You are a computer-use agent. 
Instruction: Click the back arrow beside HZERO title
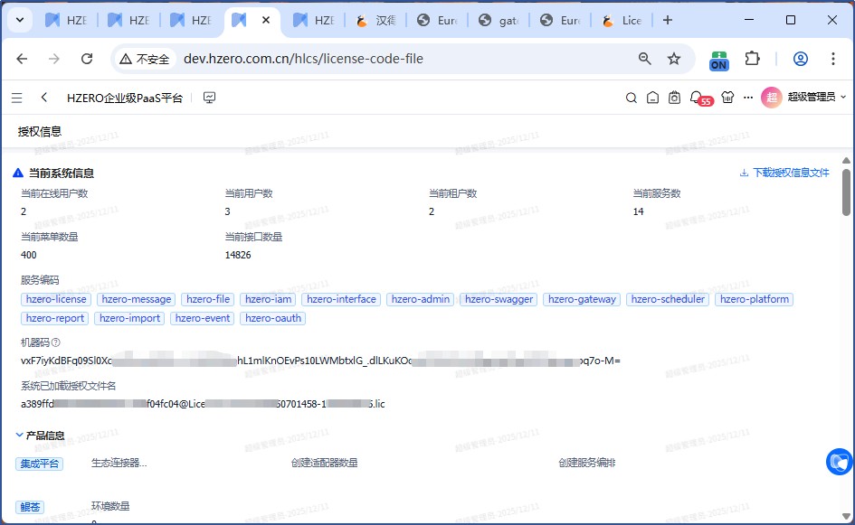(x=44, y=98)
